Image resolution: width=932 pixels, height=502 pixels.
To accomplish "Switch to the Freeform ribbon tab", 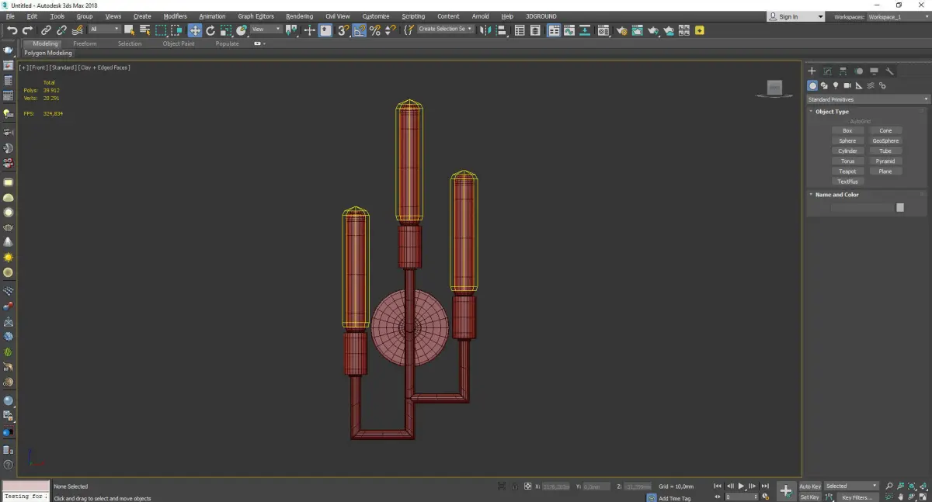I will tap(85, 43).
